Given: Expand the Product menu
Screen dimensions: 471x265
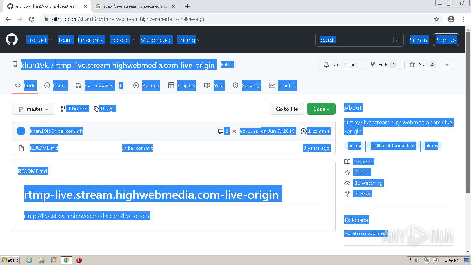Looking at the screenshot, I should pos(39,40).
